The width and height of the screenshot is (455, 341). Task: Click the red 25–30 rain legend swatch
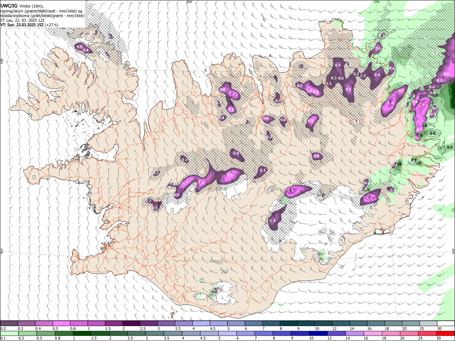pyautogui.click(x=427, y=334)
